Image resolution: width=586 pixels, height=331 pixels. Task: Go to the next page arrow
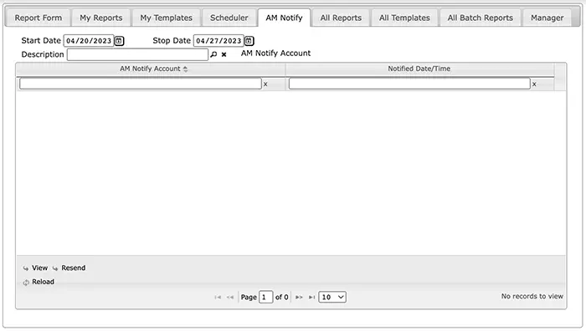299,297
